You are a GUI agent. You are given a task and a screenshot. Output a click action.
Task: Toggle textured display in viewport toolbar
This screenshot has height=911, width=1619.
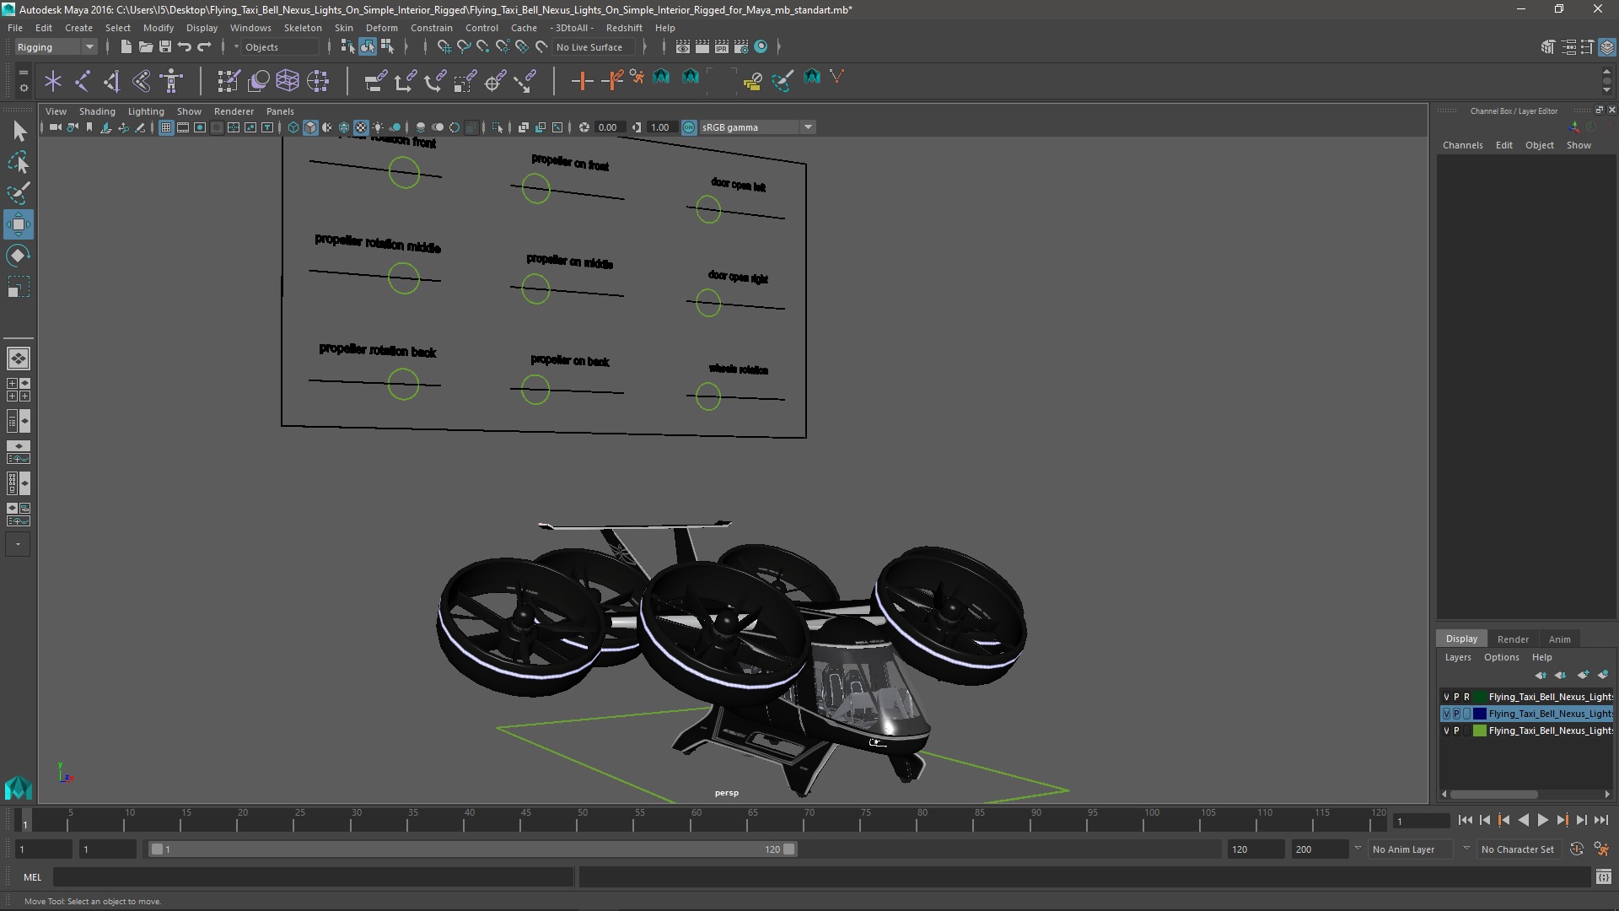[x=361, y=127]
